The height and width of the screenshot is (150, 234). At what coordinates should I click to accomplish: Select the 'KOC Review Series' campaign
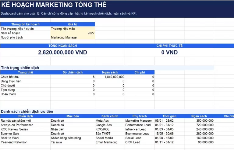coord(25,129)
